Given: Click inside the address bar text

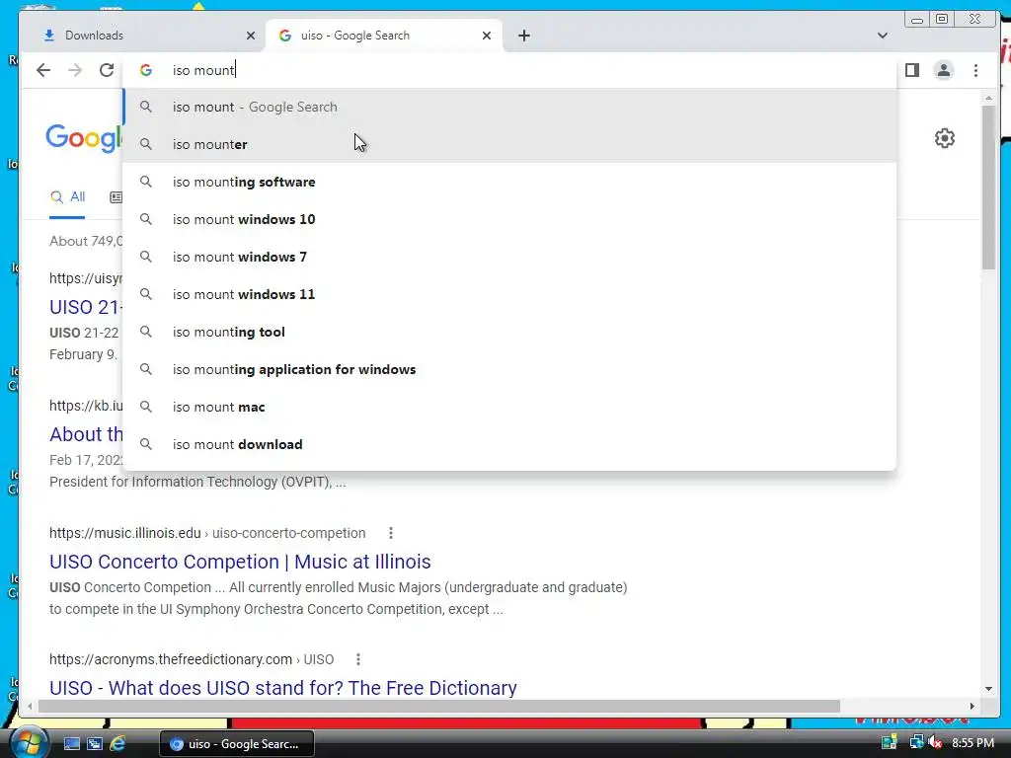Looking at the screenshot, I should click(x=203, y=70).
